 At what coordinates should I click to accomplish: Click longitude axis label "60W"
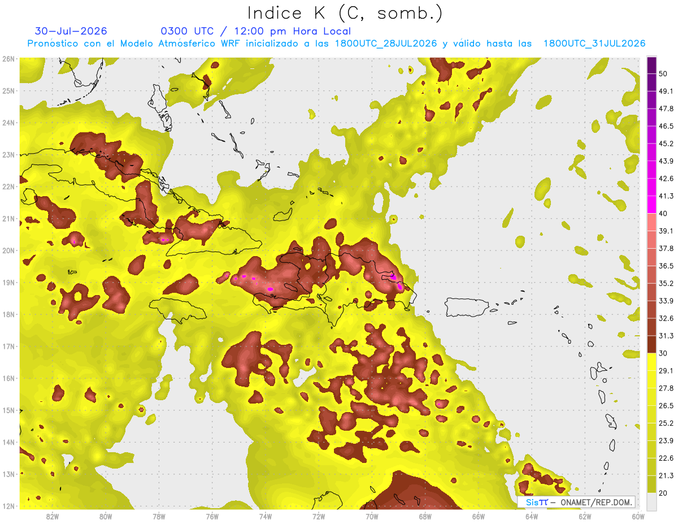point(637,516)
